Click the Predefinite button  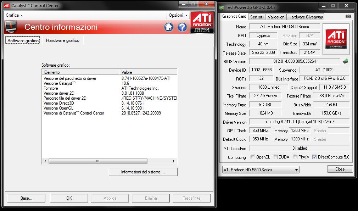[x=191, y=198]
